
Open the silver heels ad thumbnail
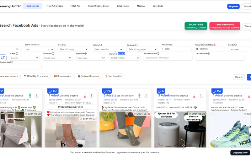click(71, 132)
